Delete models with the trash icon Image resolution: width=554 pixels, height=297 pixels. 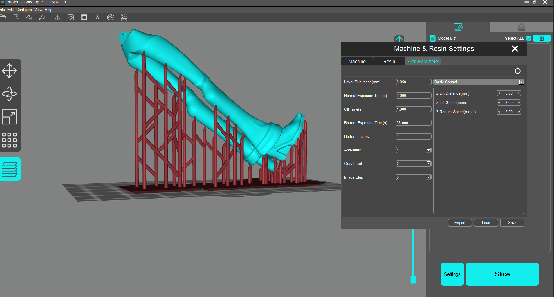(x=542, y=38)
